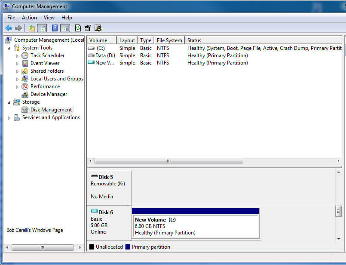This screenshot has width=346, height=265.
Task: Expand the Services and Applications node
Action: pos(9,118)
